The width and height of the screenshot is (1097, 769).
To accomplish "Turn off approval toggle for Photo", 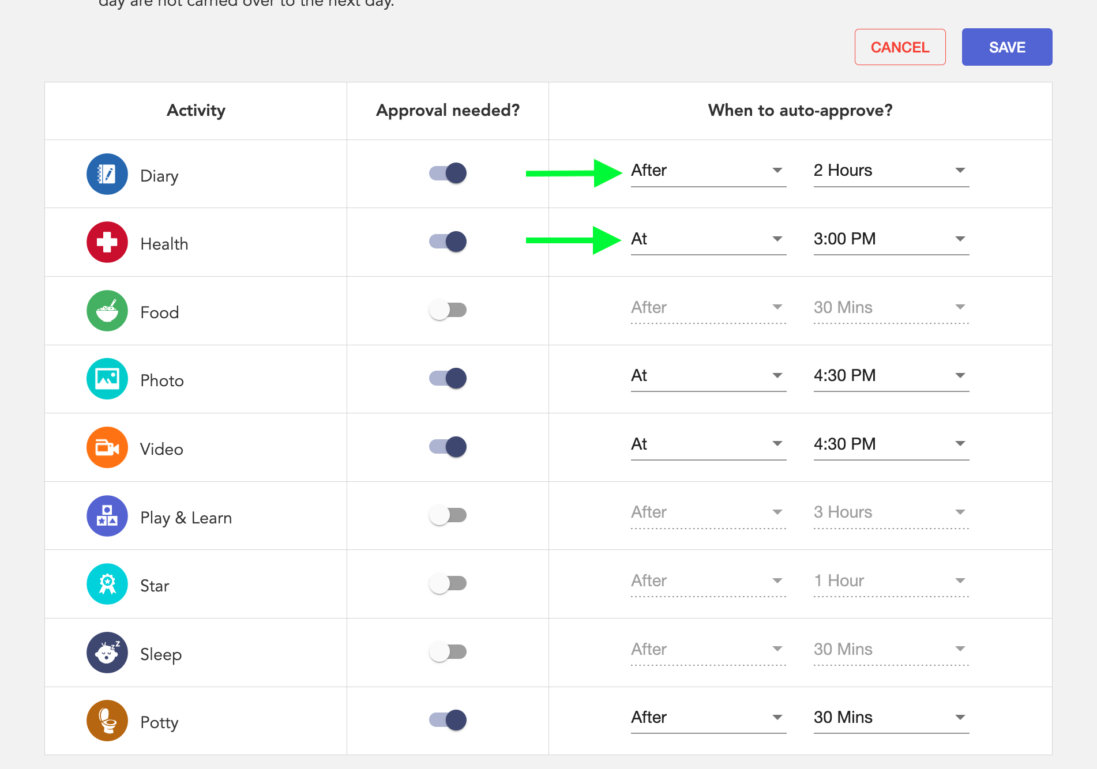I will tap(448, 378).
